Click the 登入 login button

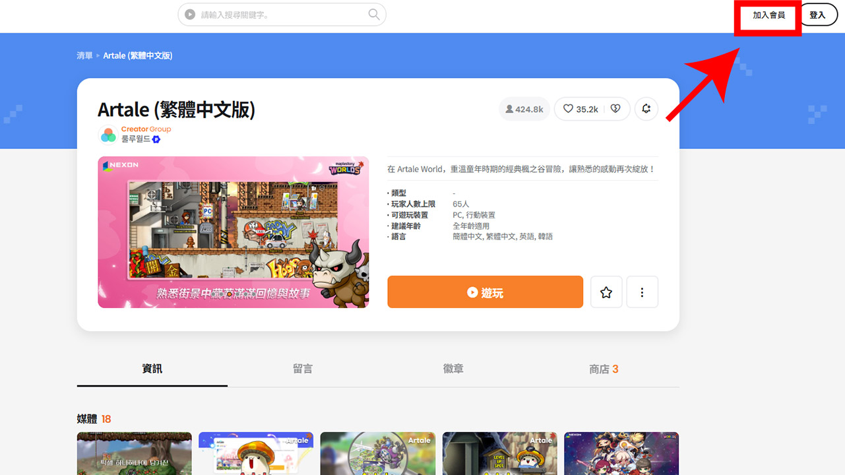(x=817, y=14)
